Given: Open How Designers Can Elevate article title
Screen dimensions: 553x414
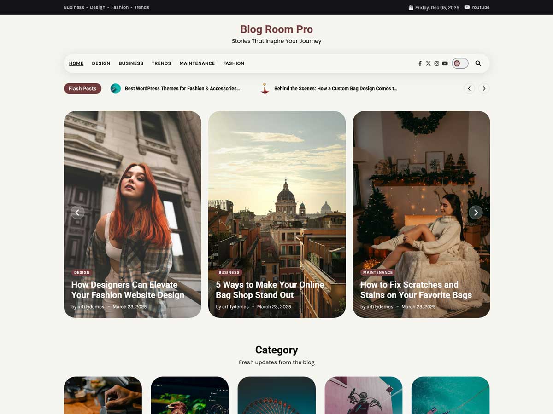Looking at the screenshot, I should [x=128, y=290].
